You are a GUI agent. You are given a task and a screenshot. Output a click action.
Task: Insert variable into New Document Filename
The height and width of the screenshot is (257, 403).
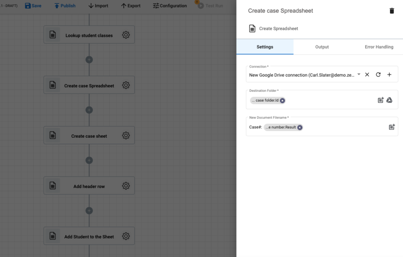tap(392, 127)
